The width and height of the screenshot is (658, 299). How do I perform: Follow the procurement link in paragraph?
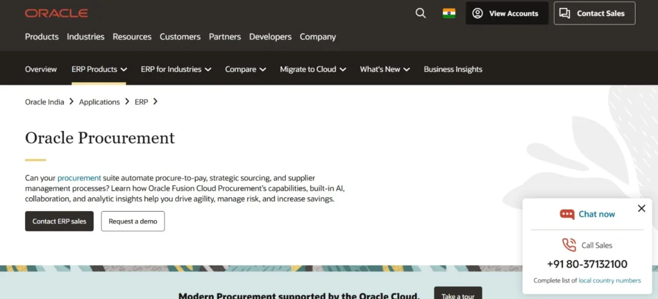(79, 178)
